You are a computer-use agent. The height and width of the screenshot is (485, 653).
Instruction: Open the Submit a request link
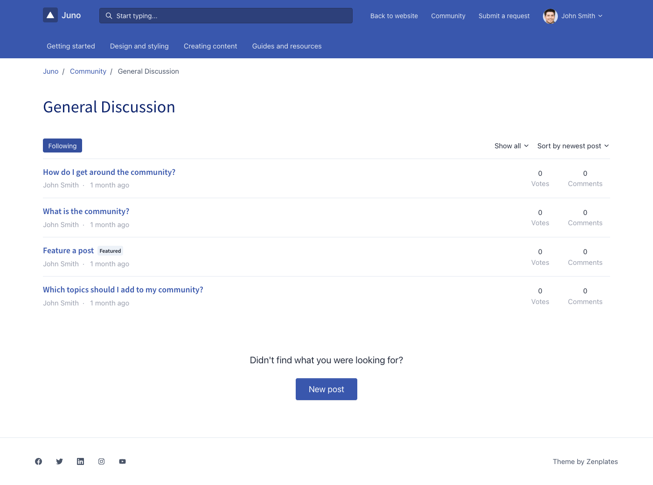pos(504,16)
